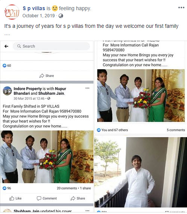Share the Indore Property post with 96 likes
Image resolution: width=187 pixels, height=214 pixels.
(x=78, y=198)
